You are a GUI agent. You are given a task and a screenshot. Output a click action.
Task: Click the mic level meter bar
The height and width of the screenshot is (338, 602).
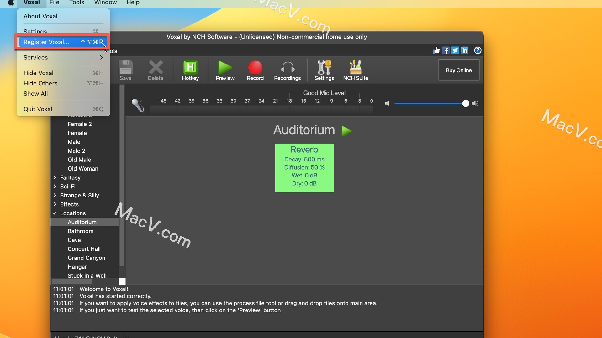[x=261, y=109]
